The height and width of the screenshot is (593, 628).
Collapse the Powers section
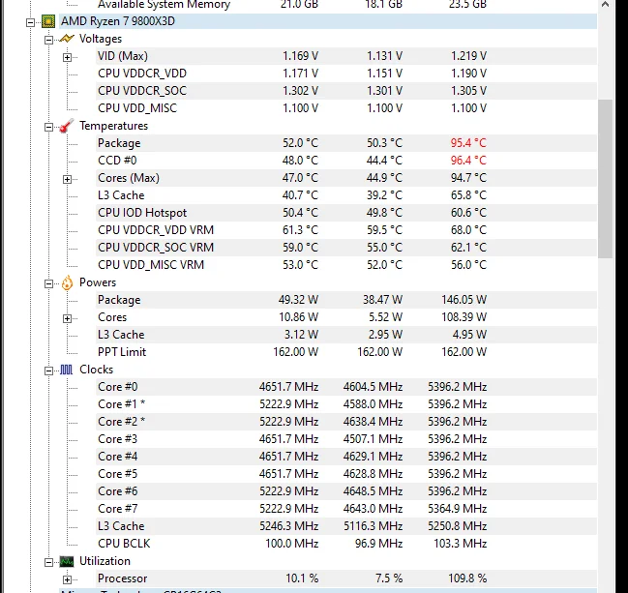(x=48, y=283)
